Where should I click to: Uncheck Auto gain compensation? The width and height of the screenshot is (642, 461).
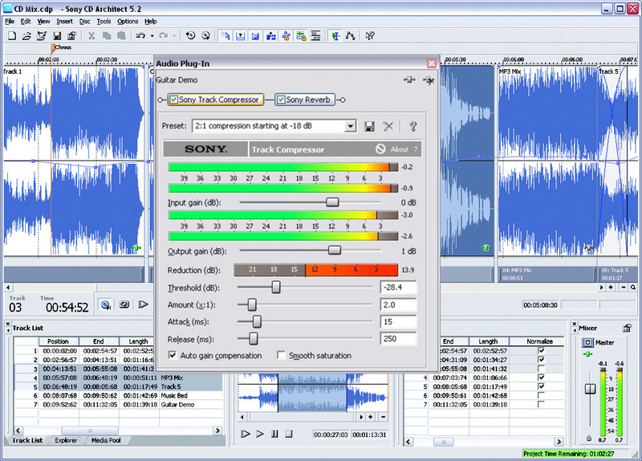(x=173, y=355)
